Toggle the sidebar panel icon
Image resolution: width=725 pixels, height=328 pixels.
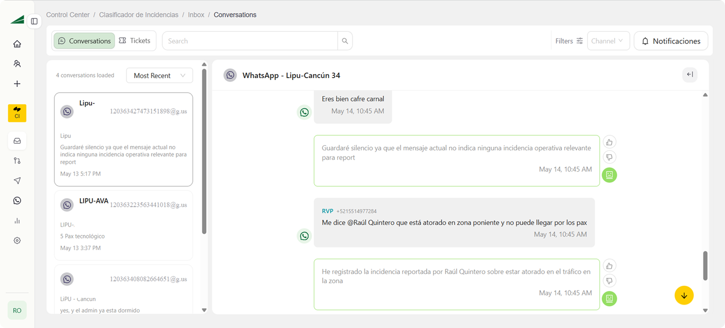click(x=34, y=21)
